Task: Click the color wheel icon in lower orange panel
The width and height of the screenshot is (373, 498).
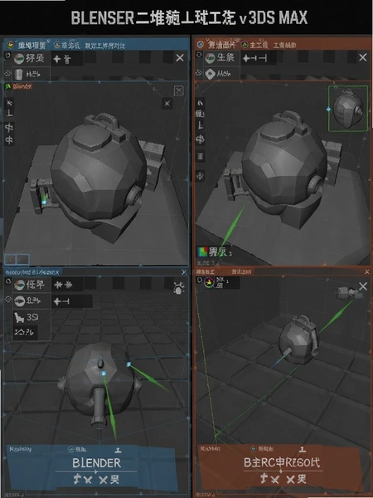Action: click(209, 282)
